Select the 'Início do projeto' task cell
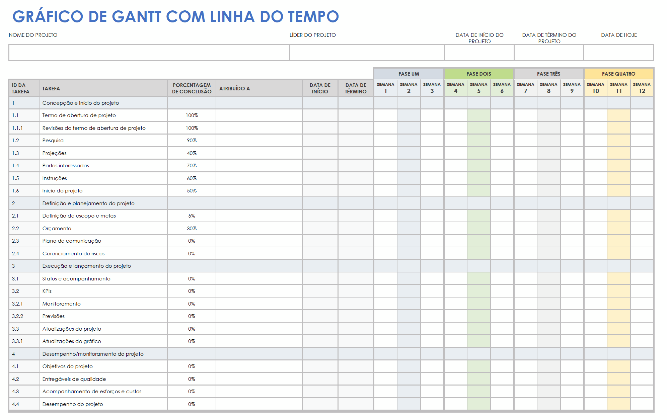This screenshot has height=420, width=667. point(103,191)
